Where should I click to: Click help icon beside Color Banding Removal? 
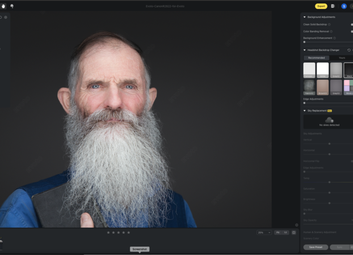tap(331, 31)
